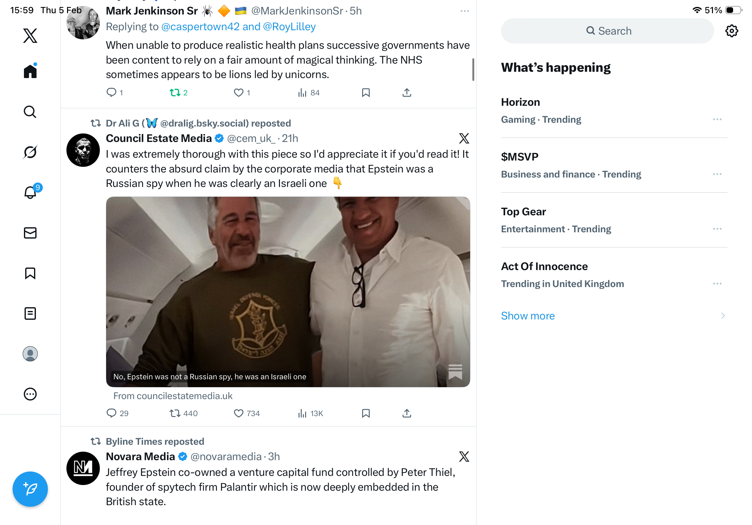
Task: Open Lists icon in sidebar
Action: (30, 313)
